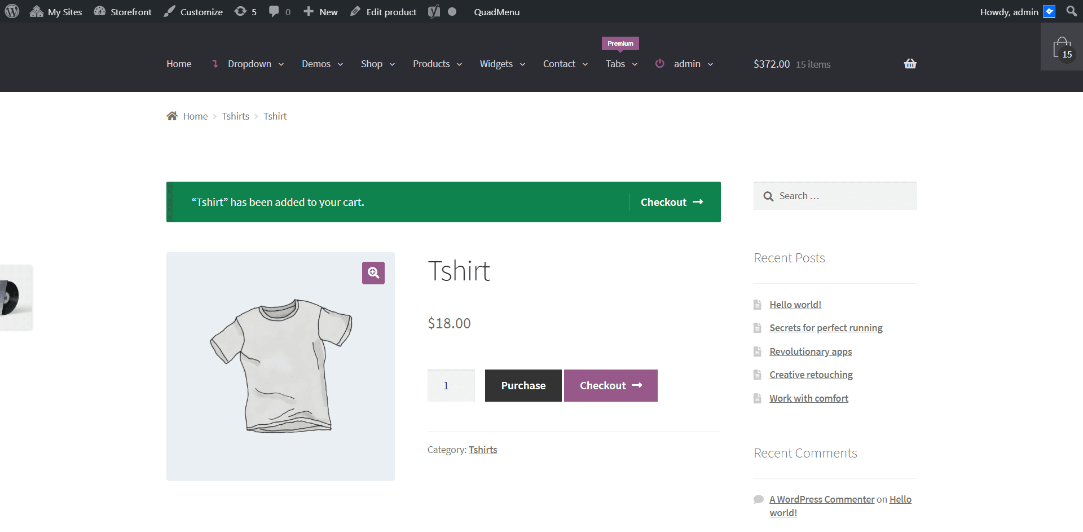Select Edit product pencil icon
Screen dimensions: 1083x532
(355, 11)
